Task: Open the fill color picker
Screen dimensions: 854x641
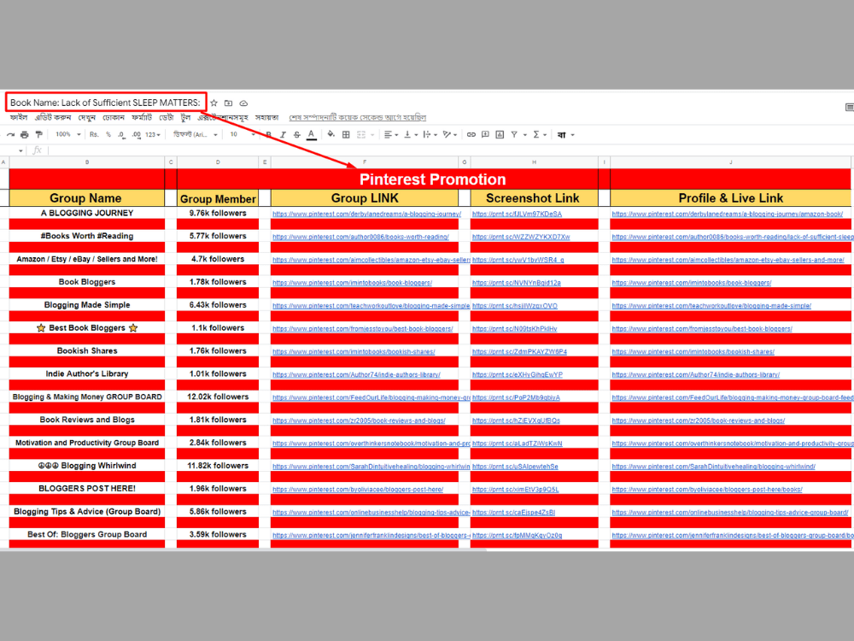Action: click(x=331, y=135)
